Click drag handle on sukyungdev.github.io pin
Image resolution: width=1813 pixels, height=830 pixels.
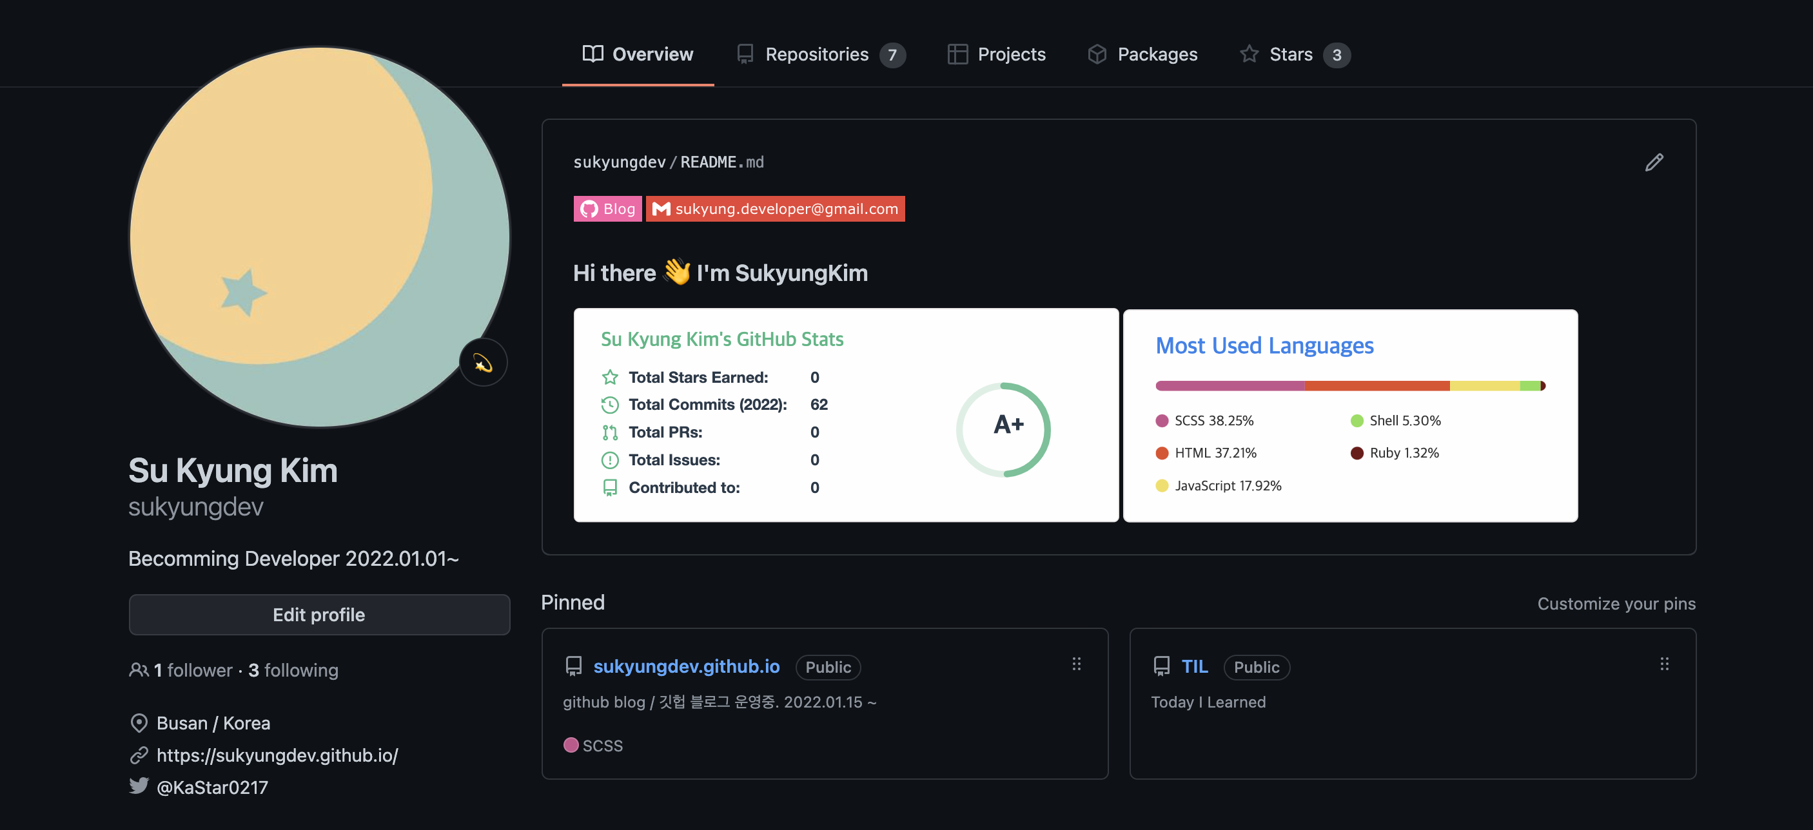point(1076,664)
